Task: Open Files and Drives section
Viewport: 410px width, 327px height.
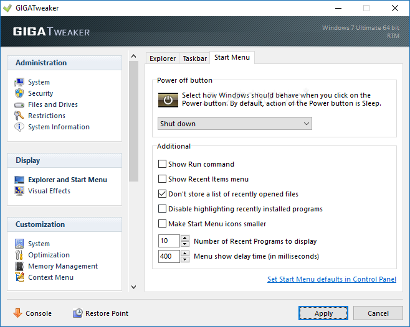Action: point(53,104)
